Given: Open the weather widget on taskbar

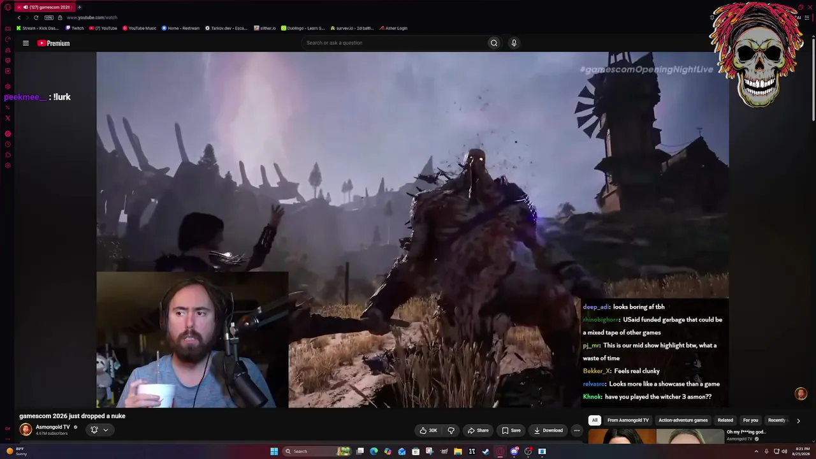Looking at the screenshot, I should click(x=16, y=451).
